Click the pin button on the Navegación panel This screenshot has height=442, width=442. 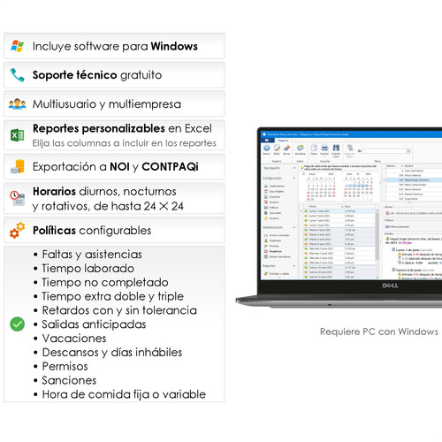(294, 168)
